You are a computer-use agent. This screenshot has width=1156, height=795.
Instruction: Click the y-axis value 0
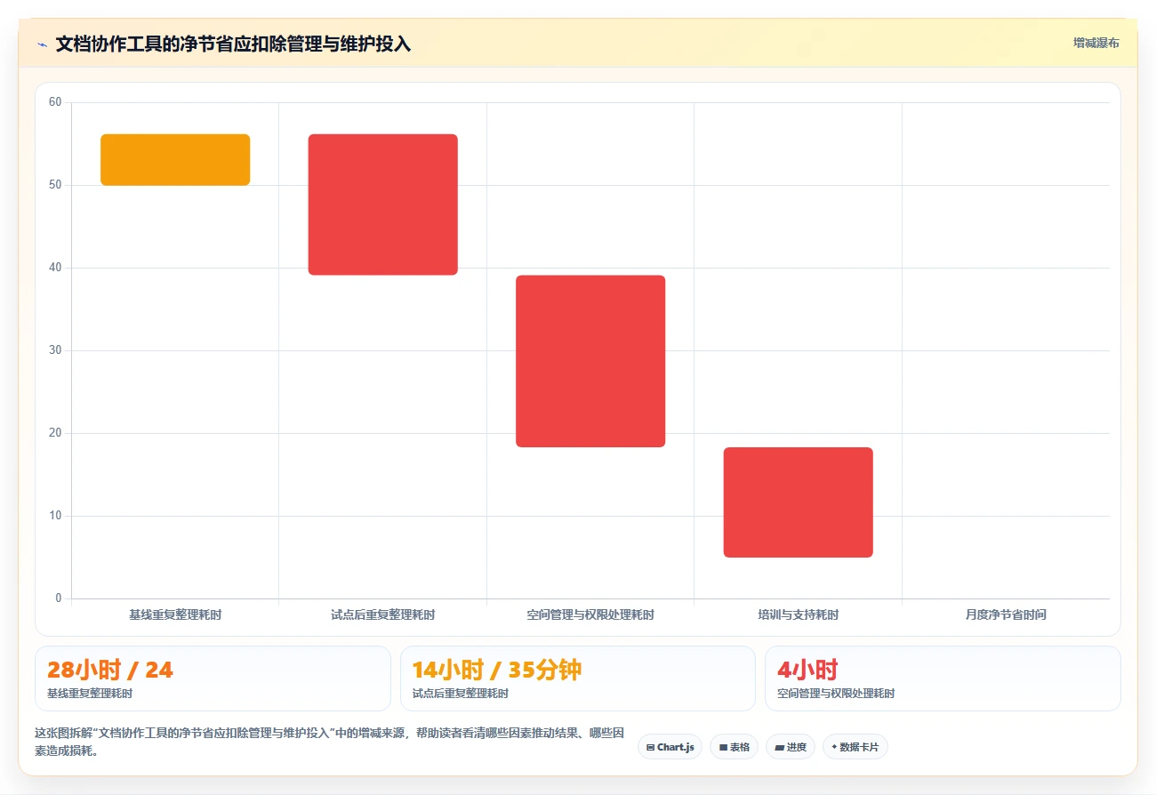coord(59,598)
